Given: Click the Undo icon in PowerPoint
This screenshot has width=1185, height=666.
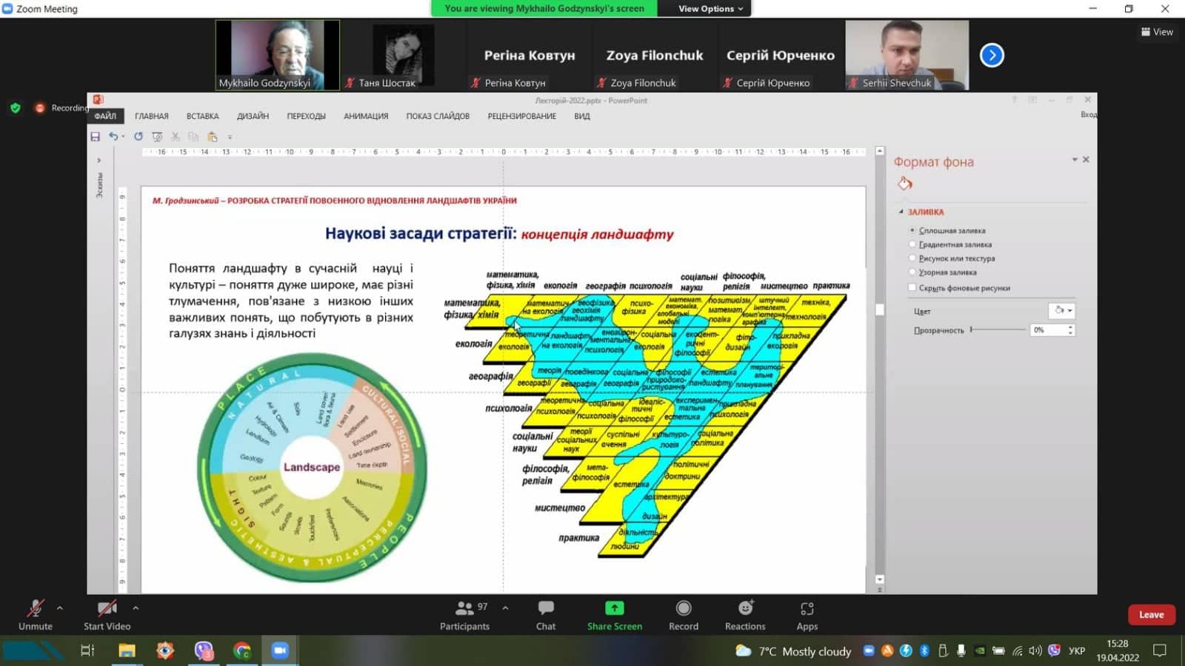Looking at the screenshot, I should tap(113, 136).
